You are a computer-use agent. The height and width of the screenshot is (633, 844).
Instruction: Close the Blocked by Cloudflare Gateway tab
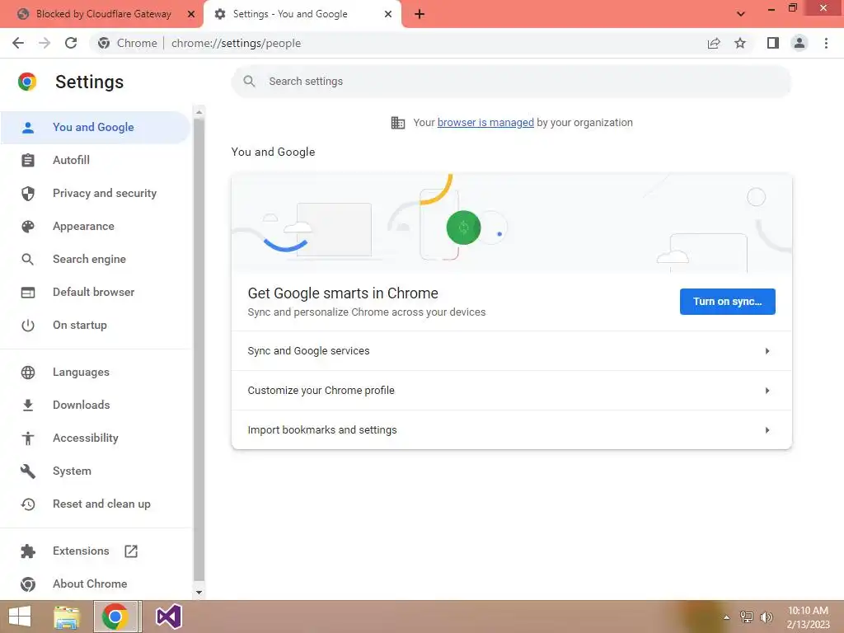click(191, 14)
